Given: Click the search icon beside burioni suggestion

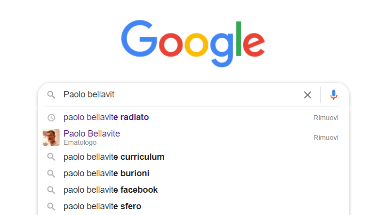Looking at the screenshot, I should tap(51, 173).
